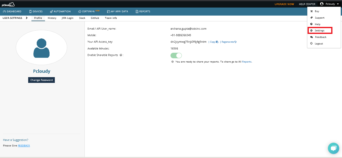
Task: Click the pCloudy logo
Action: tap(8, 4)
